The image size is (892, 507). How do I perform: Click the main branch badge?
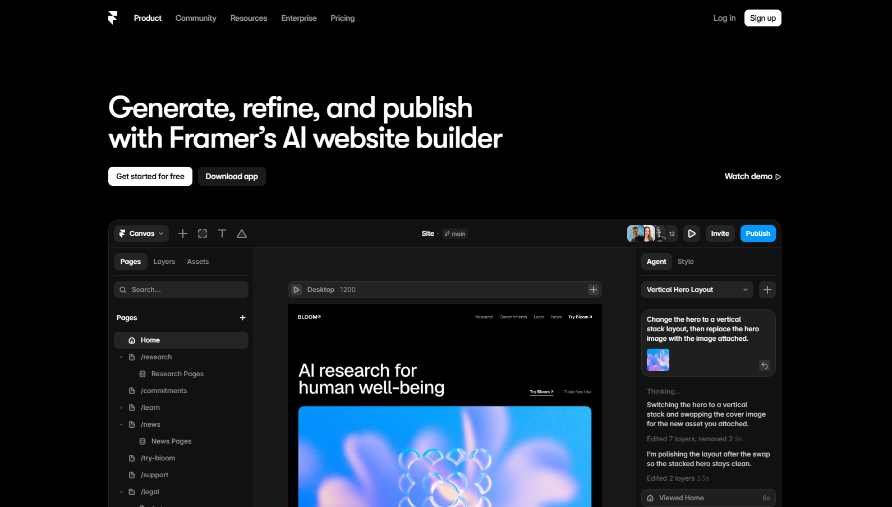[x=455, y=234]
